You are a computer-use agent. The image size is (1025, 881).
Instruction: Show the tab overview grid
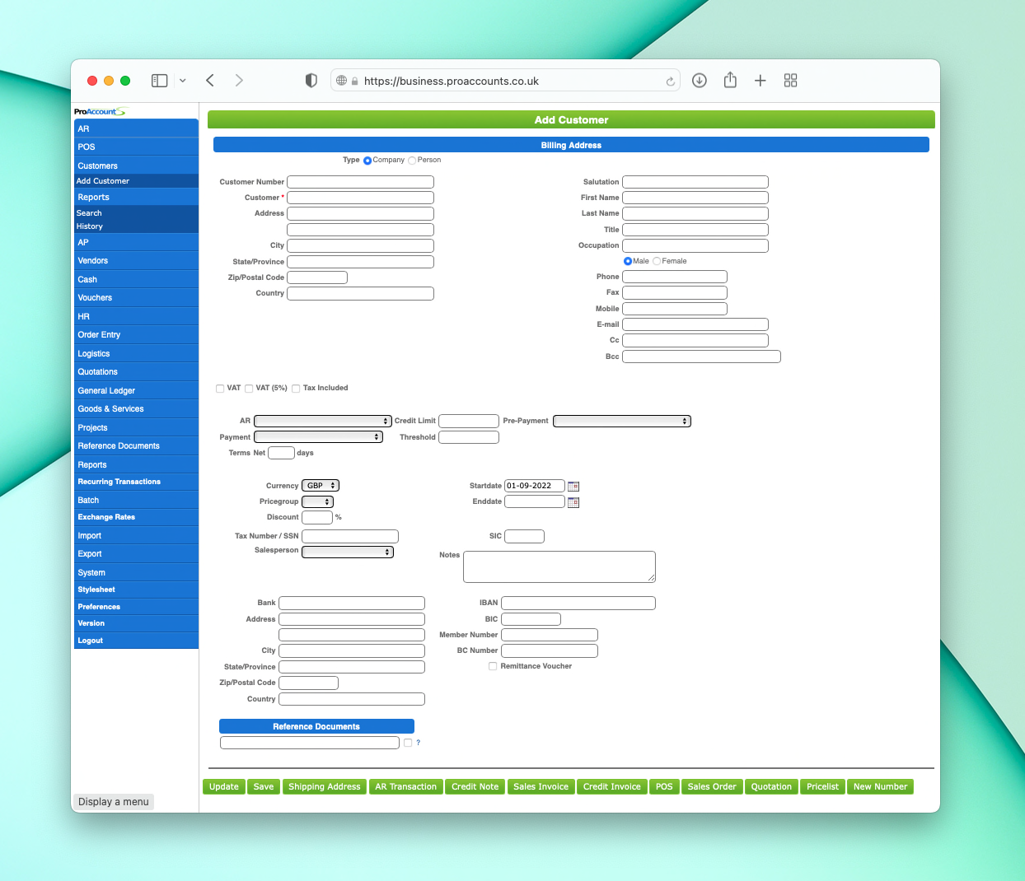(790, 81)
